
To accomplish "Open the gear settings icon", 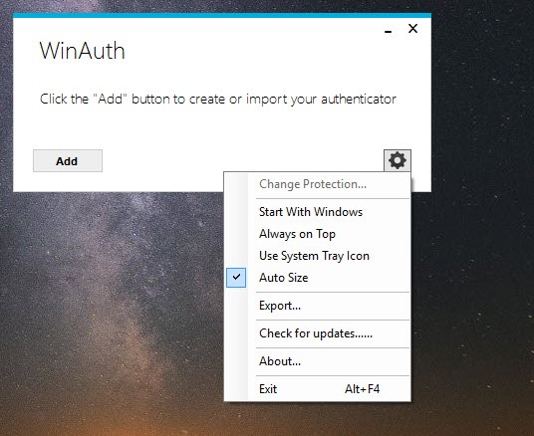I will (398, 160).
